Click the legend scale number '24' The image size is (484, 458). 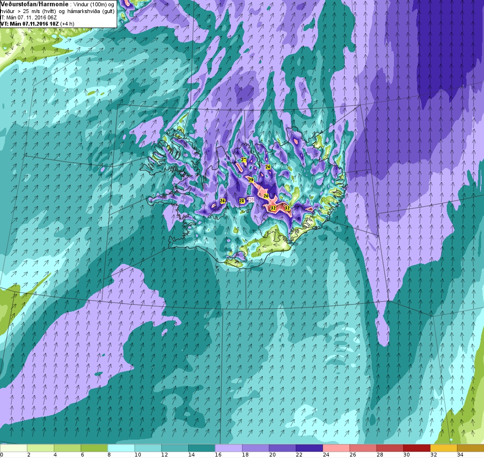pyautogui.click(x=326, y=455)
